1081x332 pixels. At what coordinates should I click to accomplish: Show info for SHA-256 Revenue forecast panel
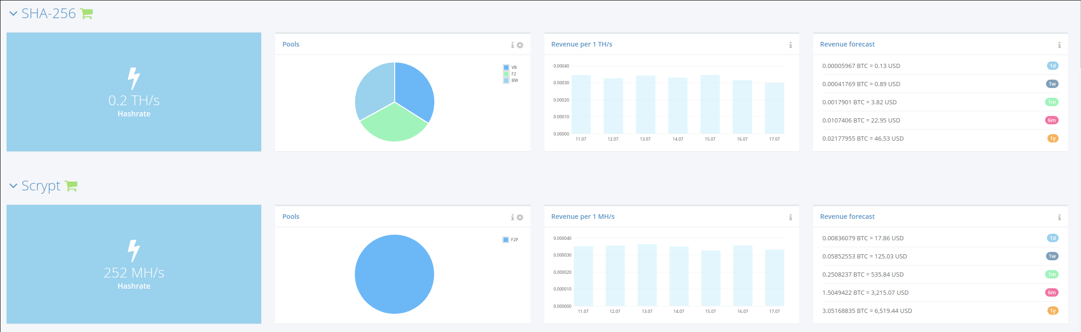click(1060, 45)
